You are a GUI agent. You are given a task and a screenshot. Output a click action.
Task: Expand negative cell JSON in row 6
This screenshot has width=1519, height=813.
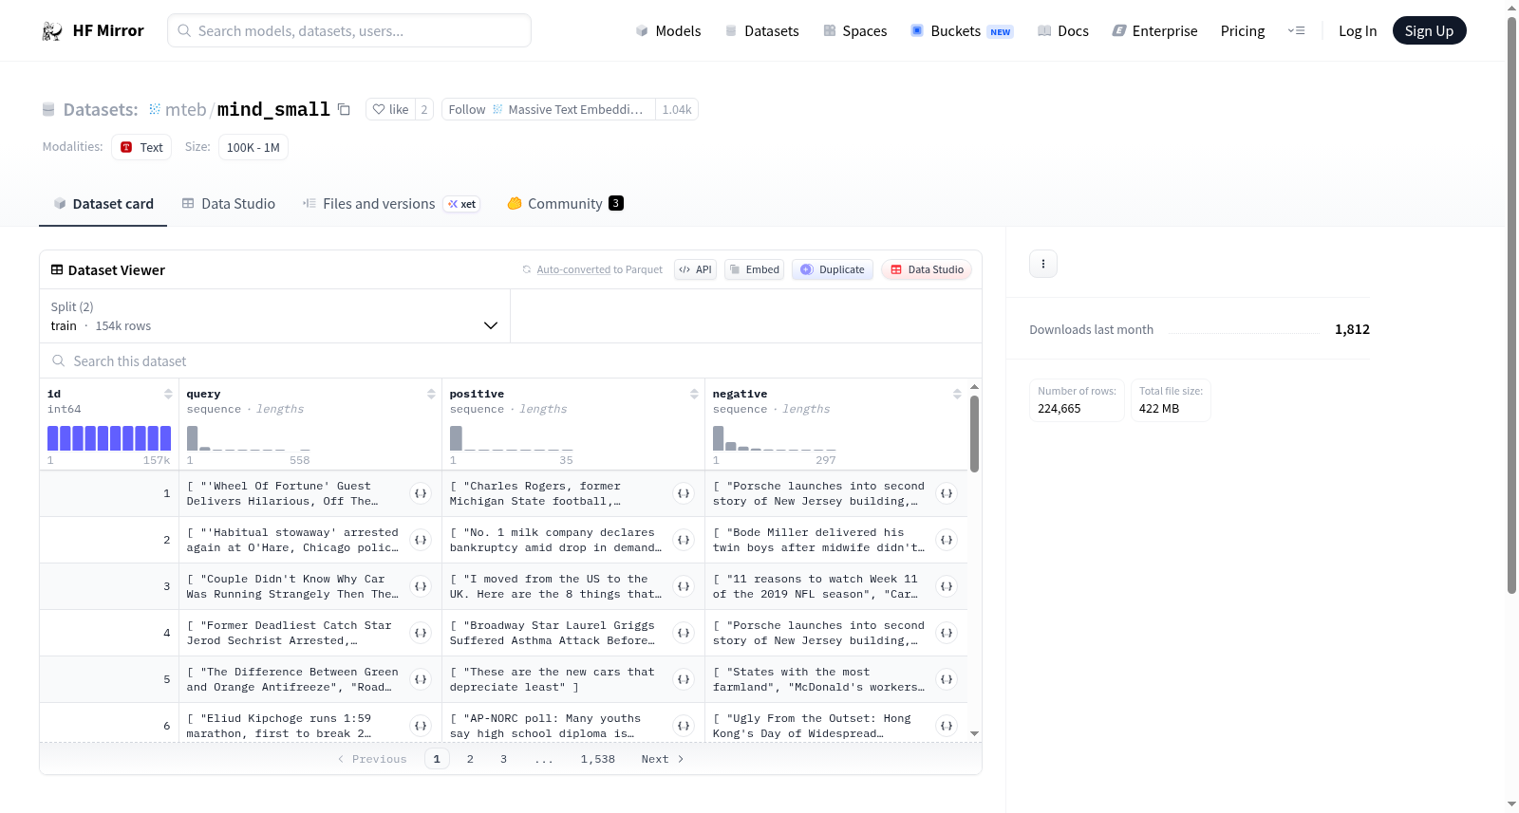947,726
